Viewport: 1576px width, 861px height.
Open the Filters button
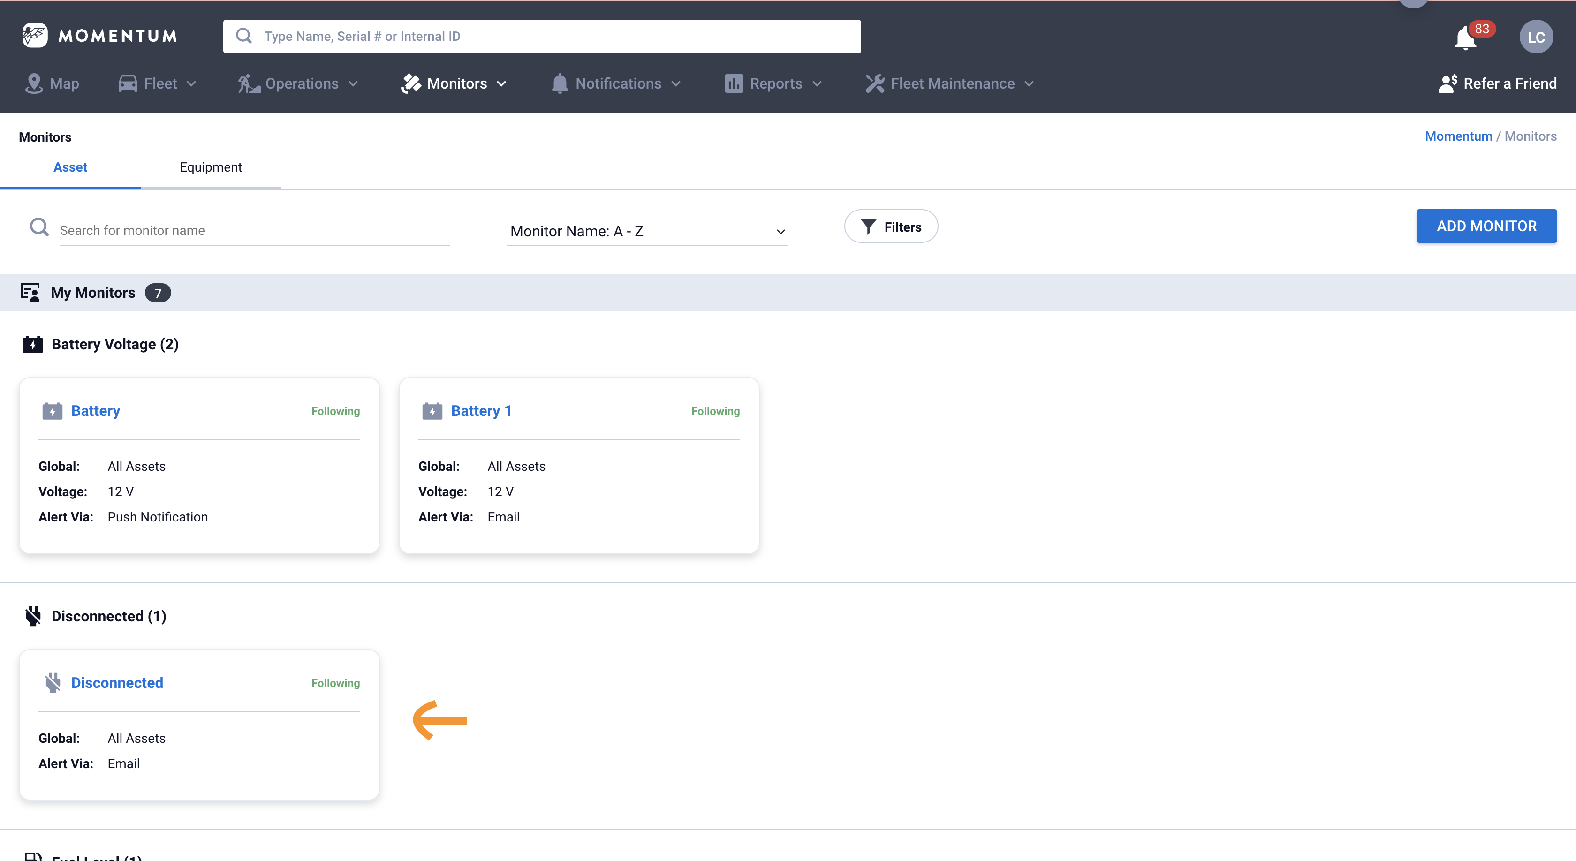point(891,227)
